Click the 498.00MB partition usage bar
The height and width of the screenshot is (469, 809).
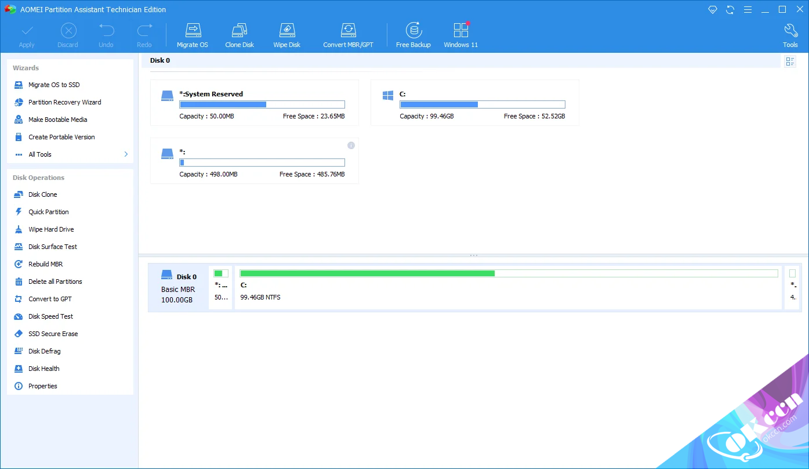(262, 163)
